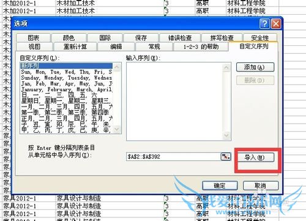This screenshot has height=221, width=306.
Task: Switch to the 国际 tab
Action: 105,38
